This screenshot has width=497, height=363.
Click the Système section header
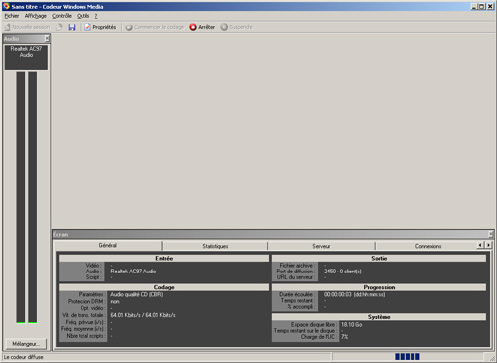click(379, 317)
